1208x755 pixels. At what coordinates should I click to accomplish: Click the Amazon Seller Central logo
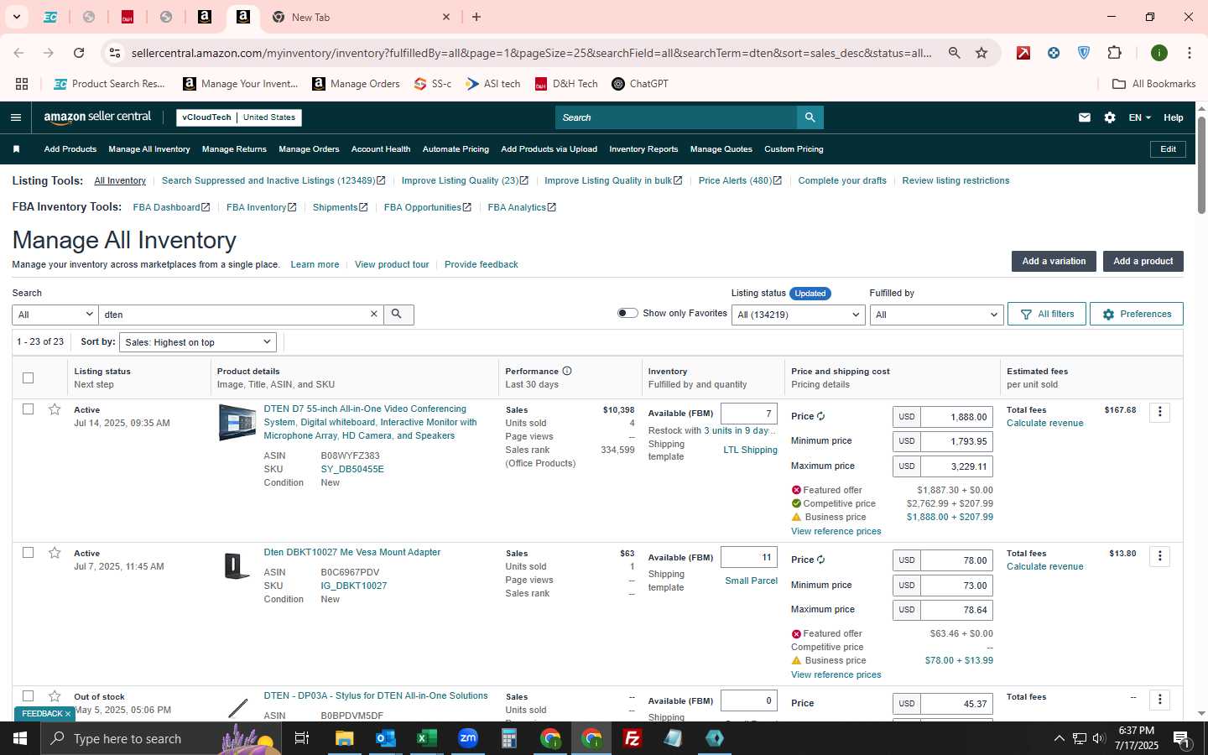point(97,117)
